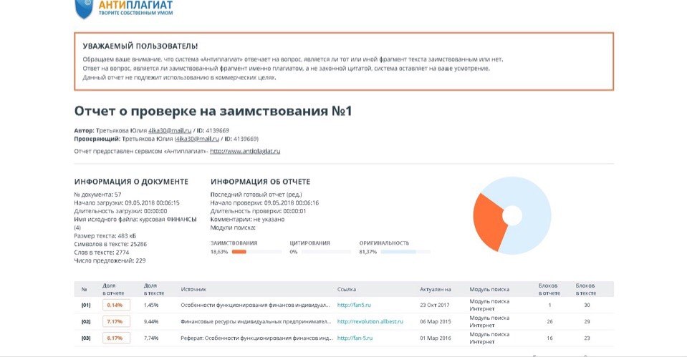Click the Антиплагиат brand name text

point(135,5)
